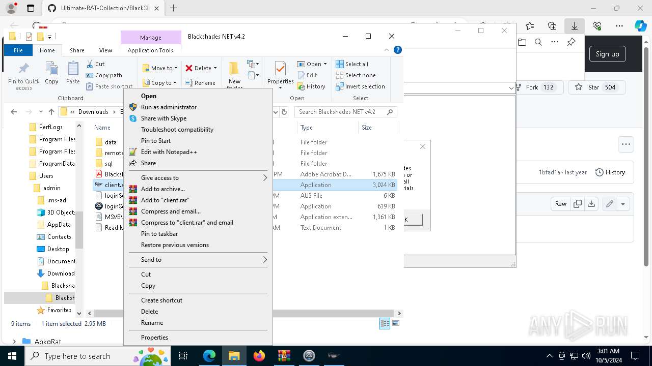Open the ribbon Open dropdown arrow

(325, 64)
